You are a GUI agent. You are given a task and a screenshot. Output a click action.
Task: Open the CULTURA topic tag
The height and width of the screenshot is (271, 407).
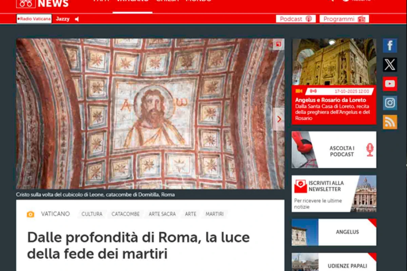click(x=92, y=214)
